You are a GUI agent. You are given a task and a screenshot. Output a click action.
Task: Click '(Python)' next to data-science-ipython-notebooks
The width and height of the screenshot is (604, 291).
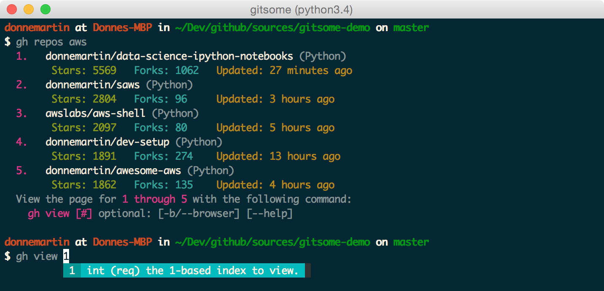323,56
